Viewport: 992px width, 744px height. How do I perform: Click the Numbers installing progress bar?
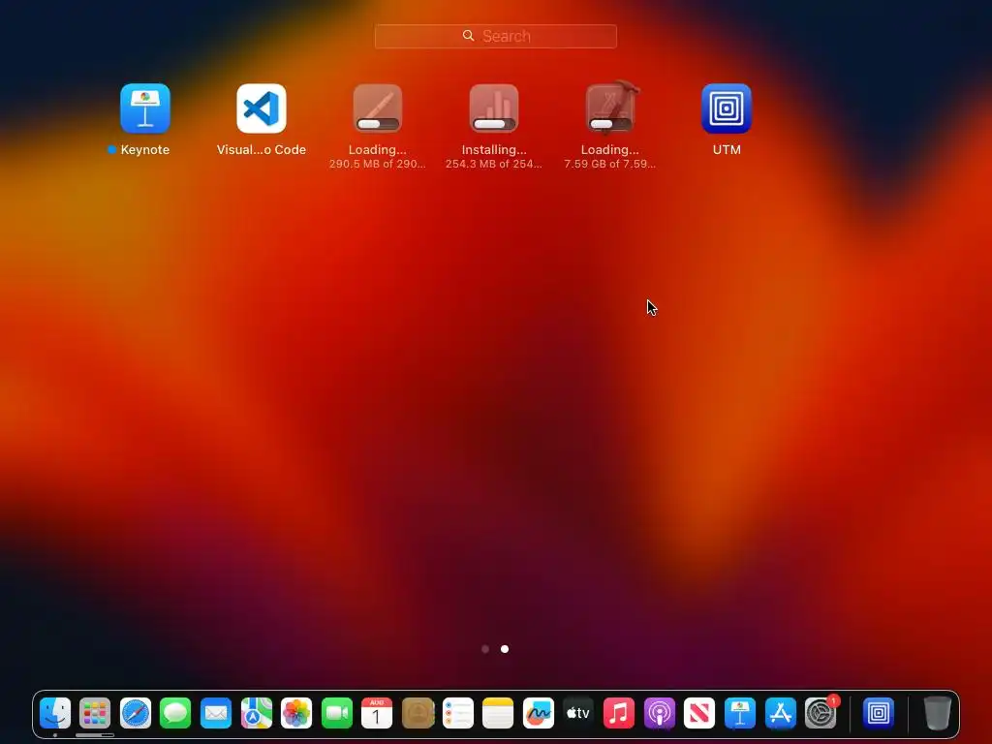tap(494, 124)
